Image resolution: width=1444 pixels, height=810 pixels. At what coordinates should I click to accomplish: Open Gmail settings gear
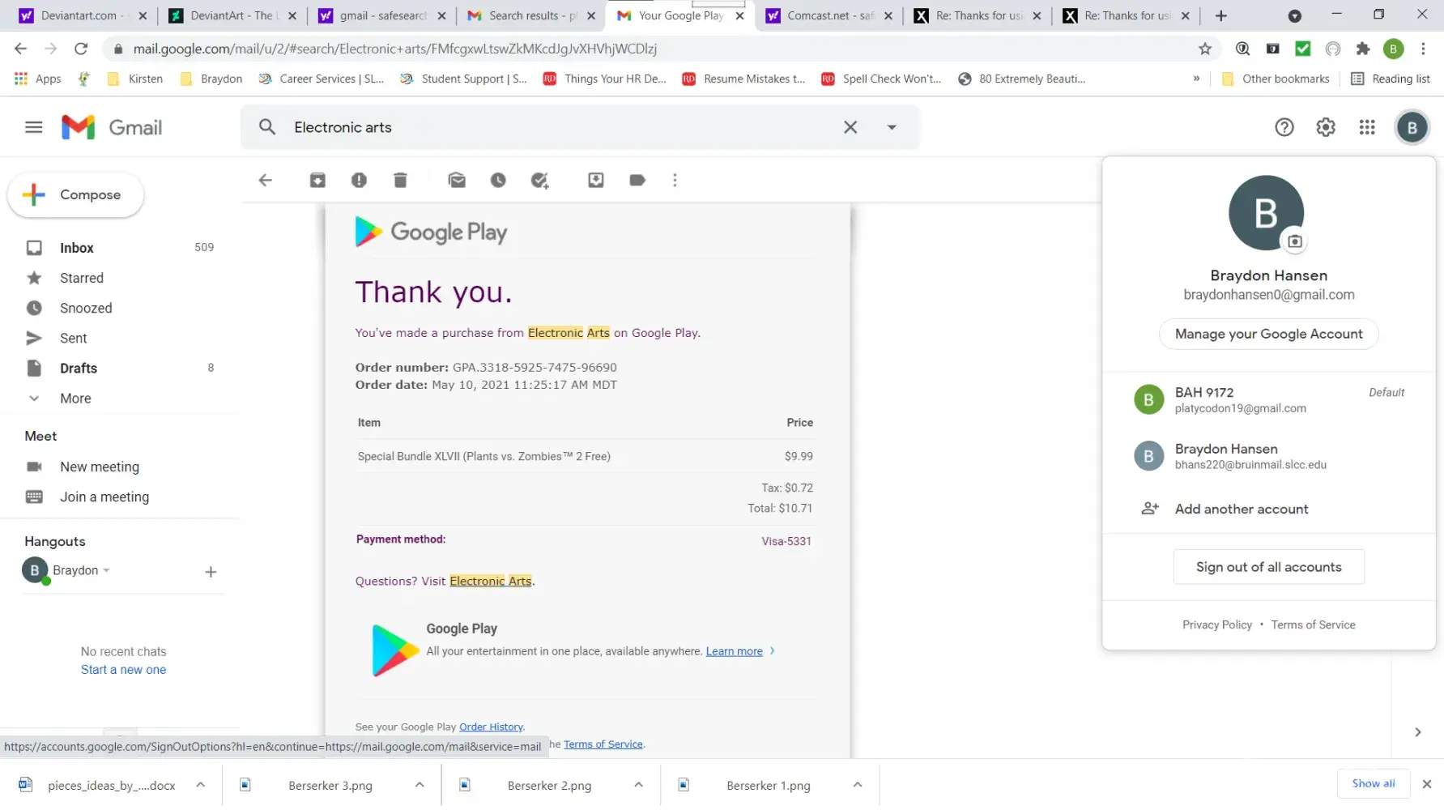coord(1326,127)
